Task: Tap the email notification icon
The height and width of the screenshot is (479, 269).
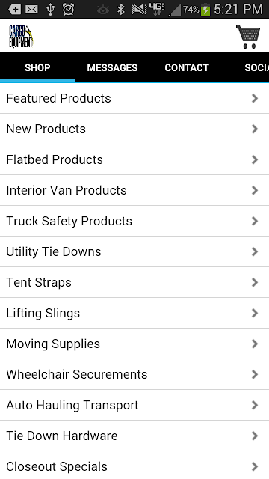Action: 31,10
